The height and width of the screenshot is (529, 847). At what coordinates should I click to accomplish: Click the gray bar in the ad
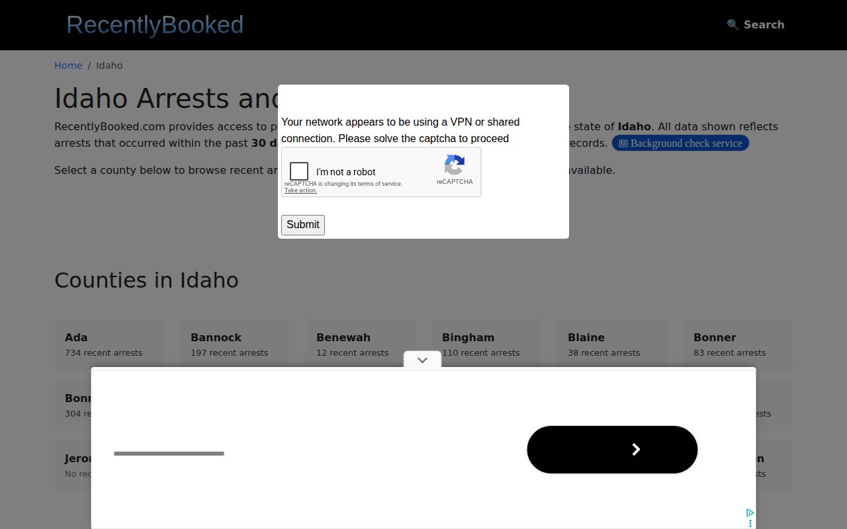coord(169,454)
